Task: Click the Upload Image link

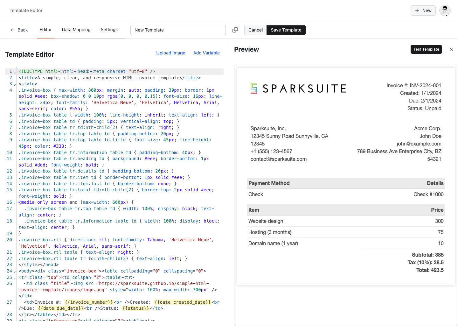Action: (171, 53)
